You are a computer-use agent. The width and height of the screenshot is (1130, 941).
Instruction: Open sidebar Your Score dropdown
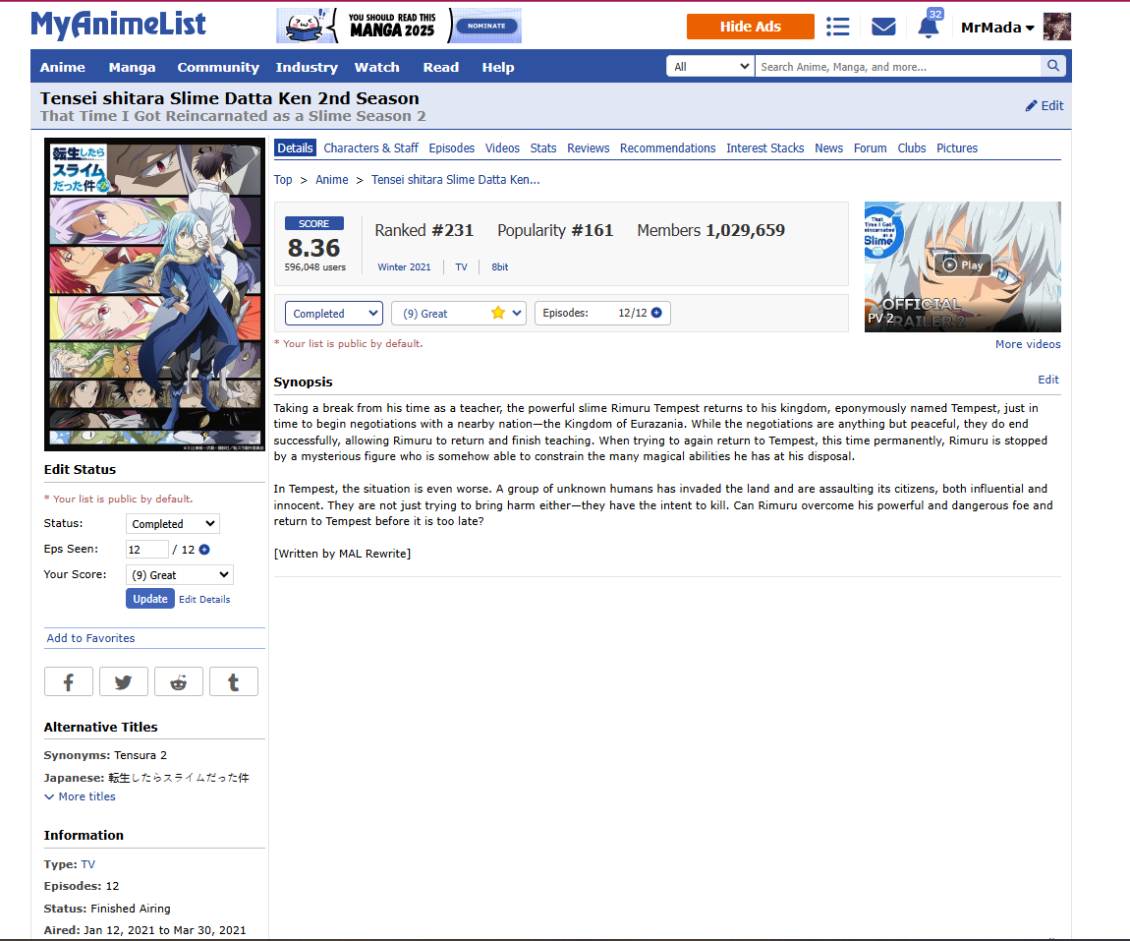180,574
